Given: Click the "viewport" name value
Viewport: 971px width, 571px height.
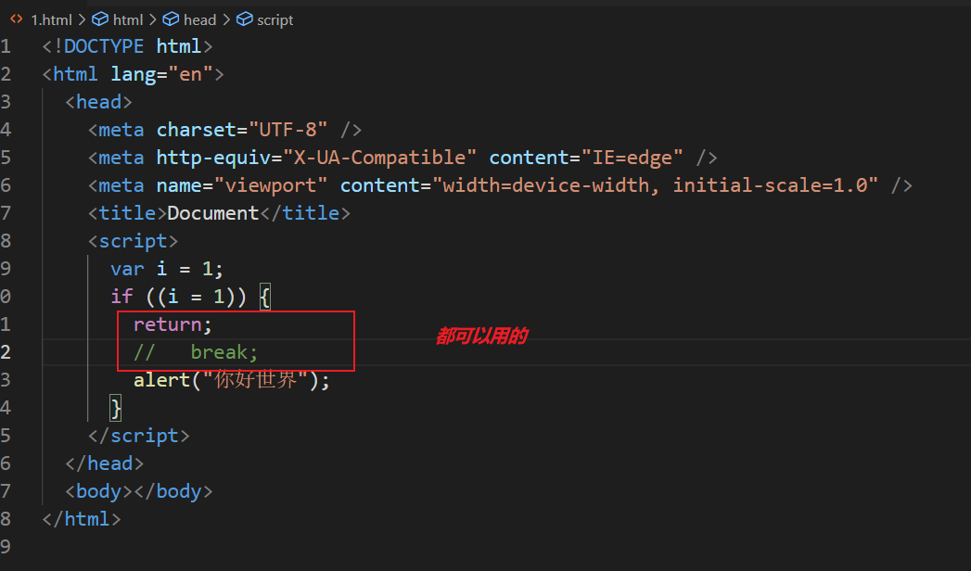Looking at the screenshot, I should point(271,186).
